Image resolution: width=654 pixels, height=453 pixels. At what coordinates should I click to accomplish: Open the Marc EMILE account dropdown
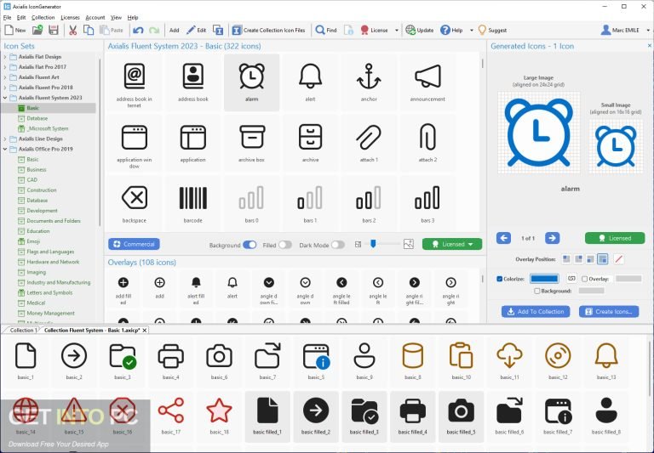[x=648, y=30]
